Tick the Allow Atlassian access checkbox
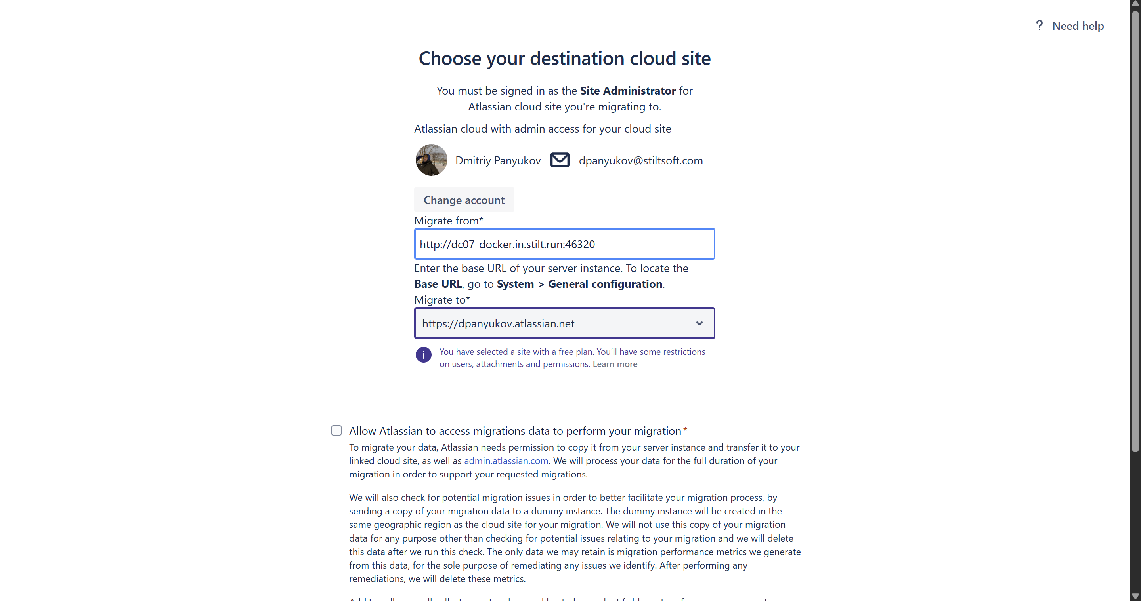The height and width of the screenshot is (601, 1141). [x=336, y=430]
